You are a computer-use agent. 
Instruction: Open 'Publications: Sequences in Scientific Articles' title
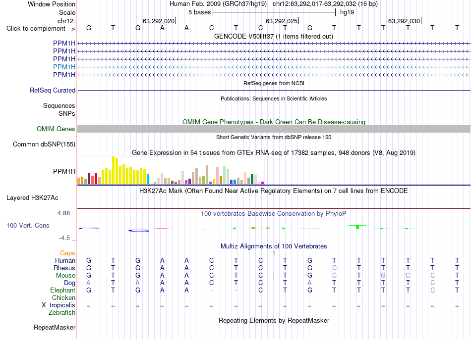274,98
